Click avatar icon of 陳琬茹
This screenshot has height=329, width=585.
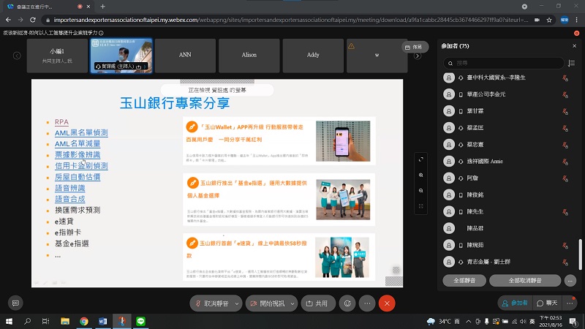point(449,245)
